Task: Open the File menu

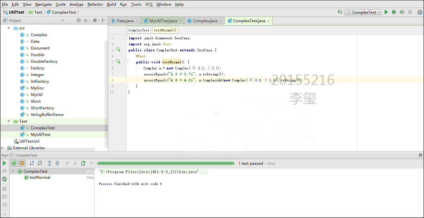Action: click(5, 4)
